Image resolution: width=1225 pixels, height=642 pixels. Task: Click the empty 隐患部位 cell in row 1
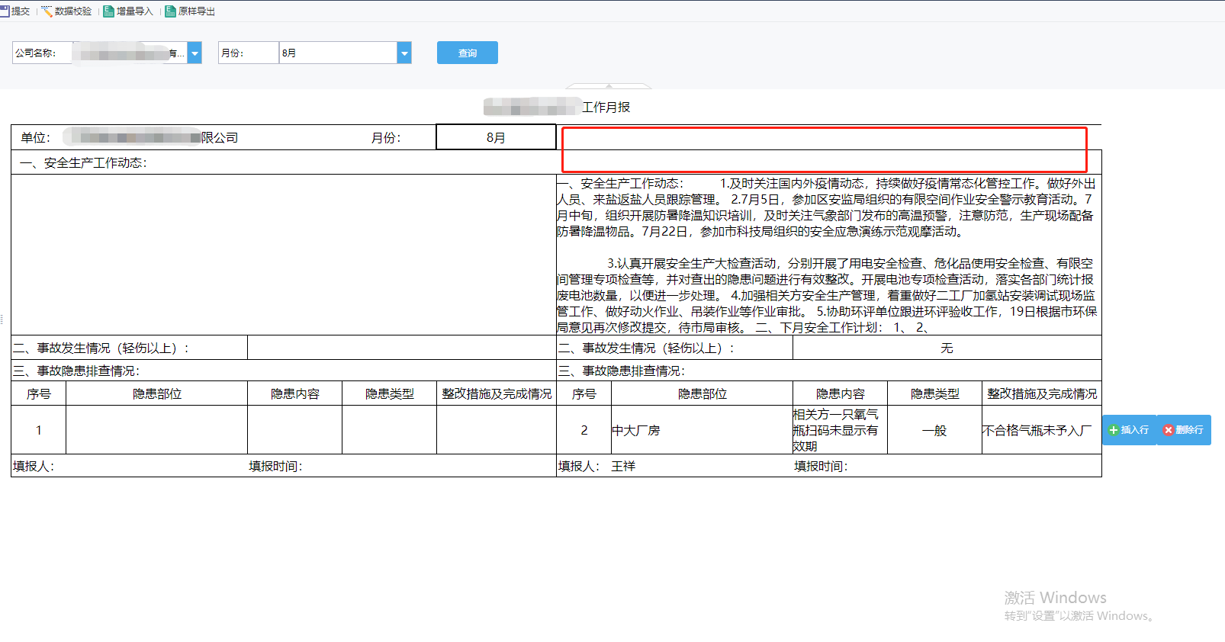point(157,430)
